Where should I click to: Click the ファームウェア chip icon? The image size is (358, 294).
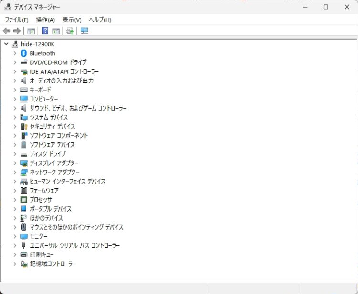(x=24, y=191)
